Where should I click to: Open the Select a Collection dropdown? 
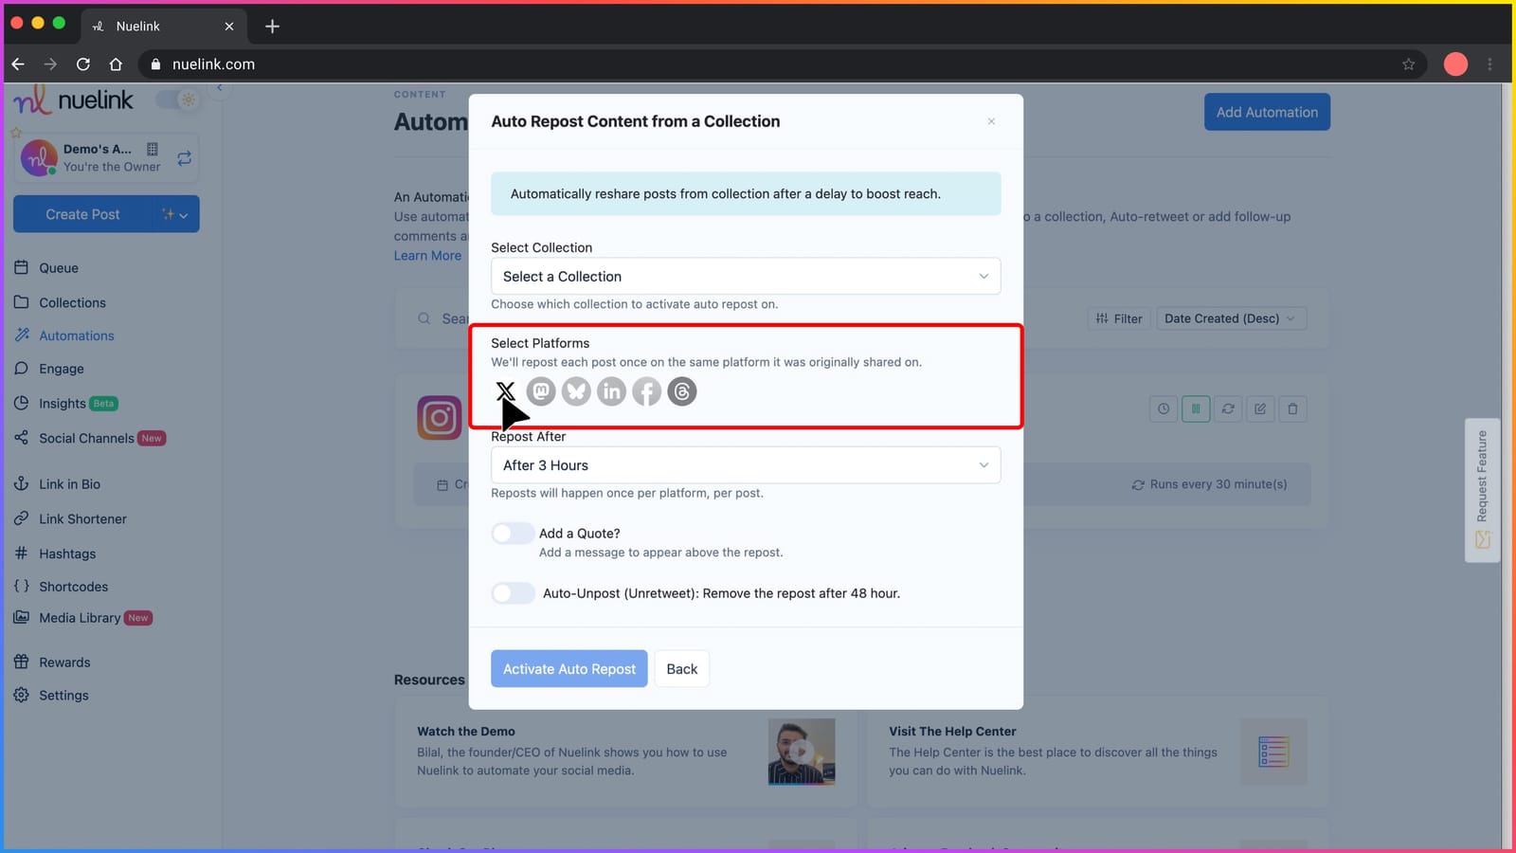[745, 276]
